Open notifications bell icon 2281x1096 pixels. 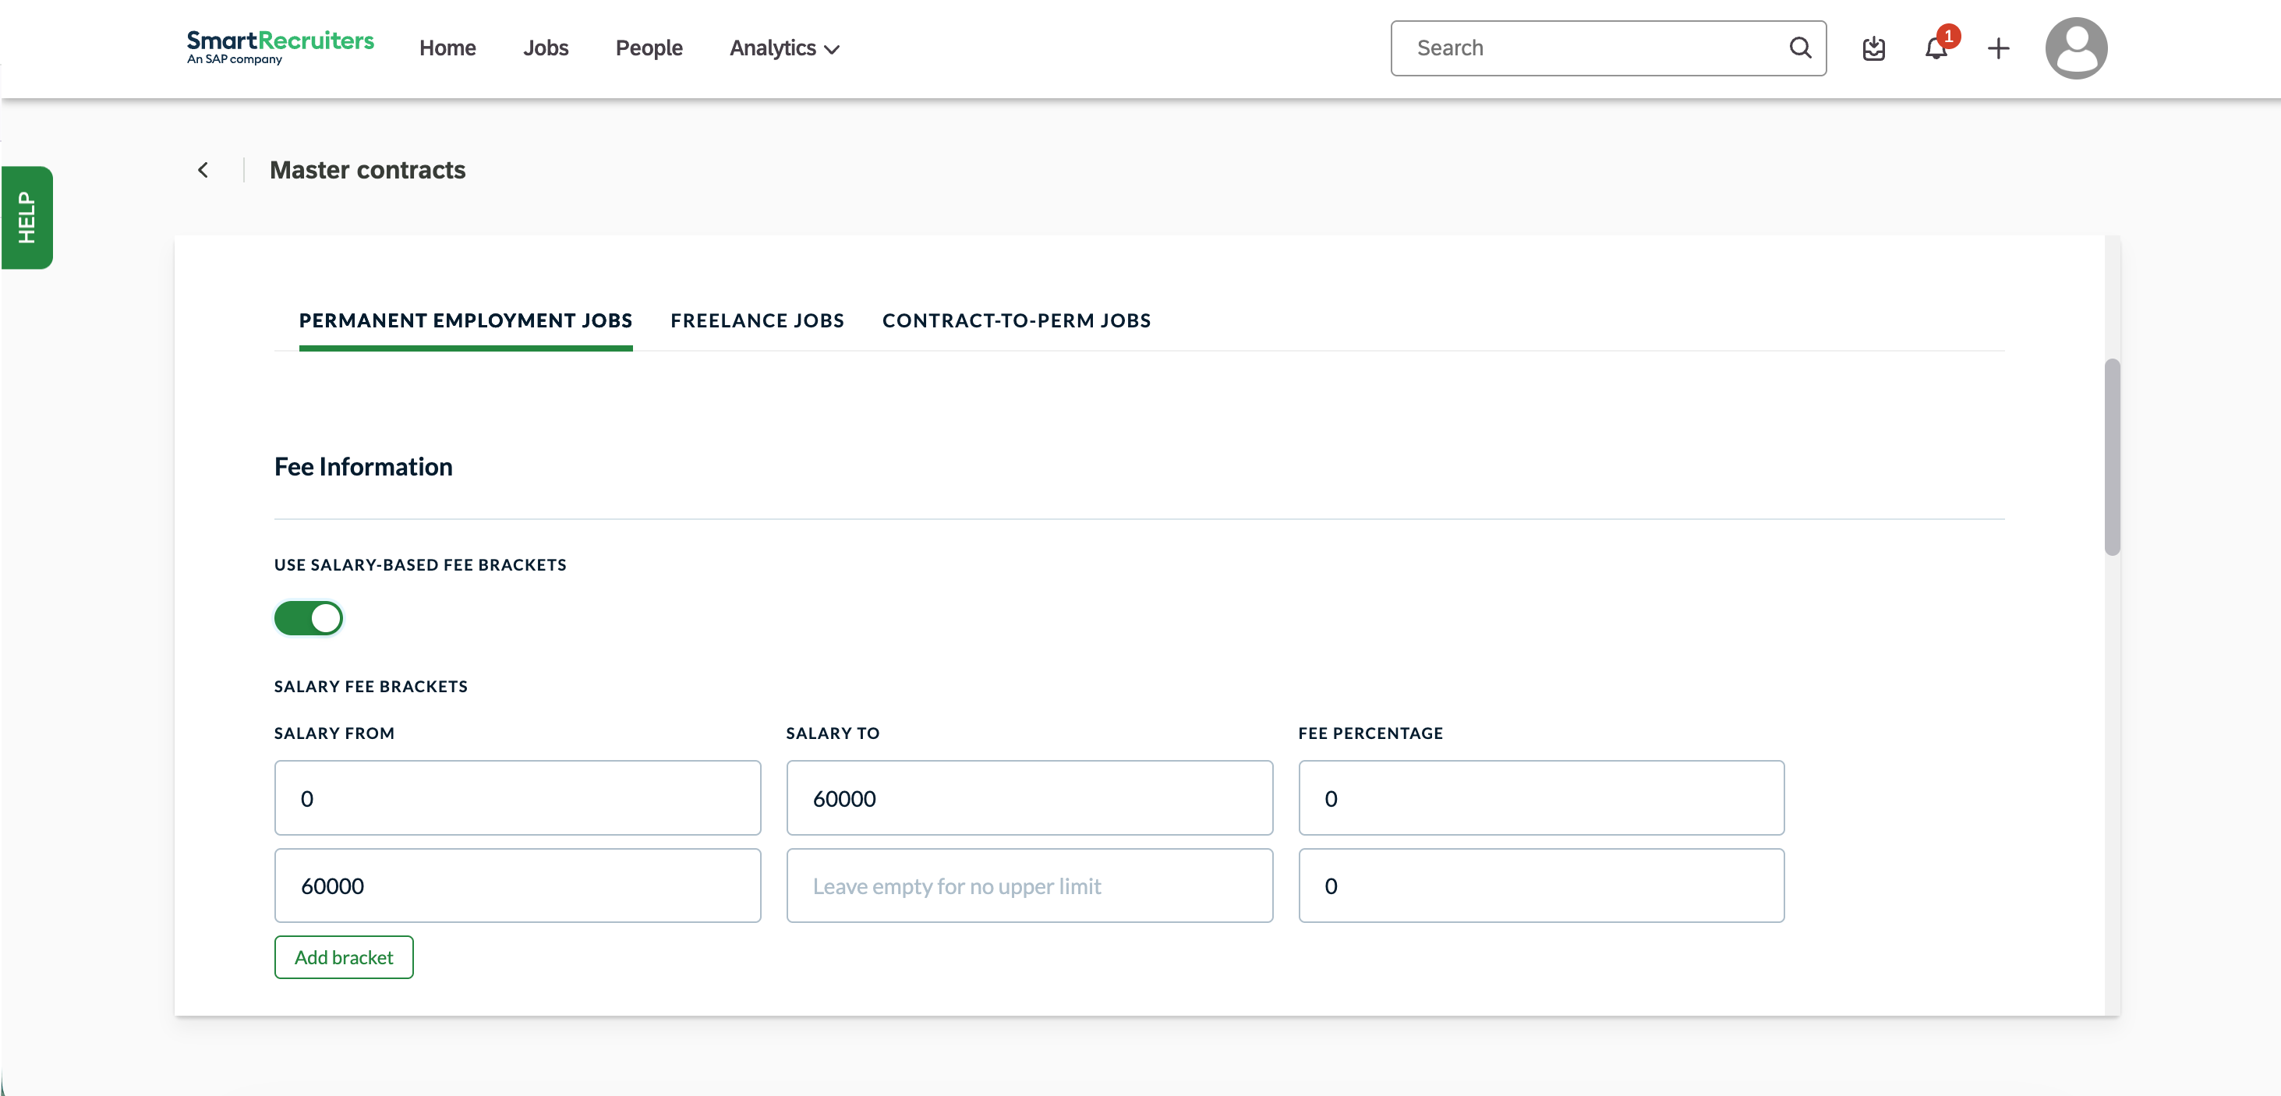(x=1936, y=48)
